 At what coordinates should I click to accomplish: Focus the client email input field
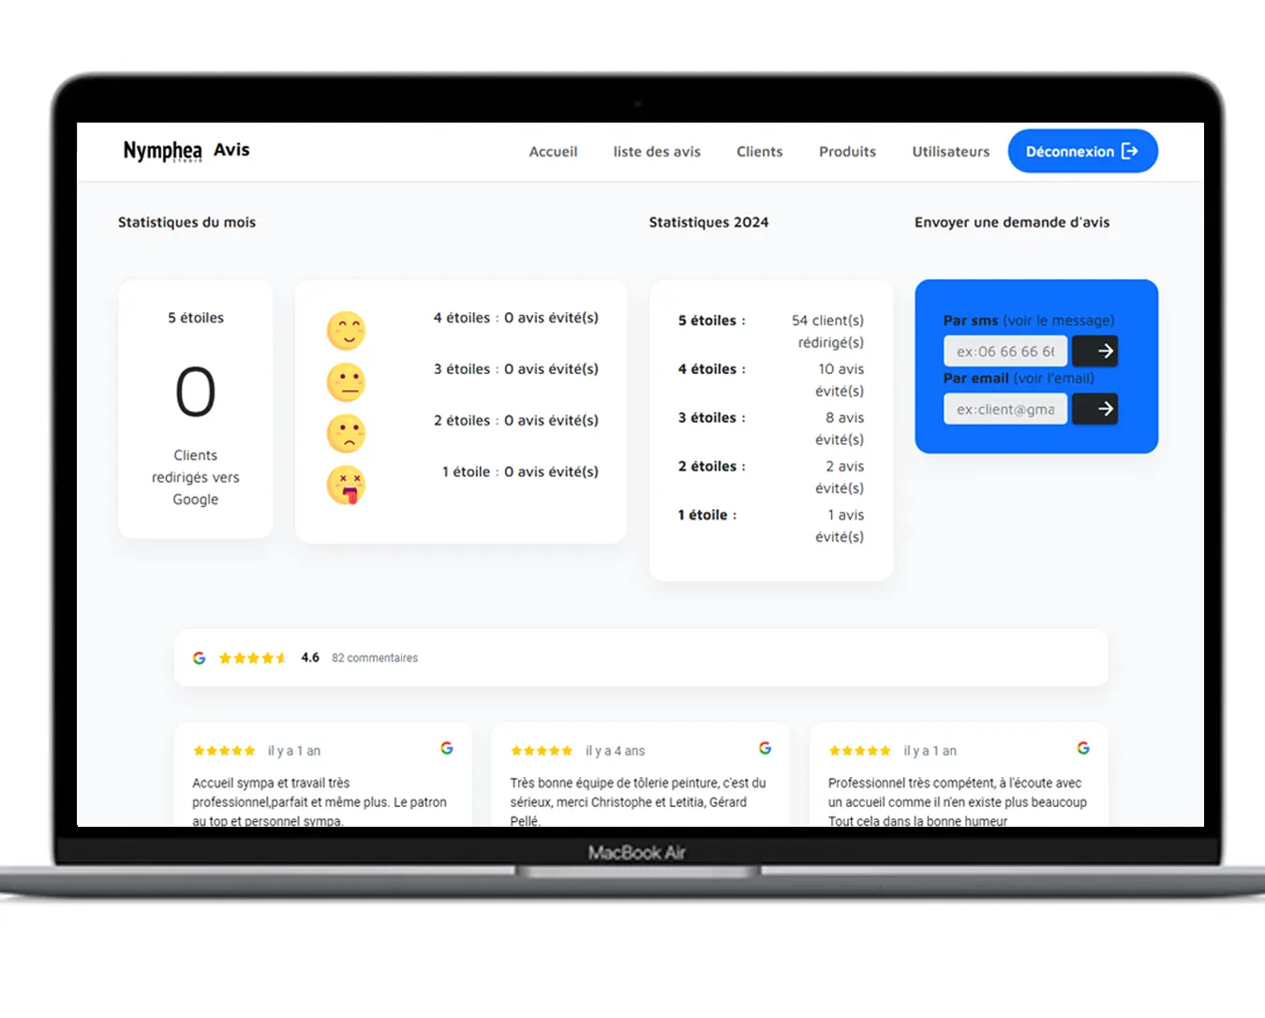click(x=1005, y=410)
